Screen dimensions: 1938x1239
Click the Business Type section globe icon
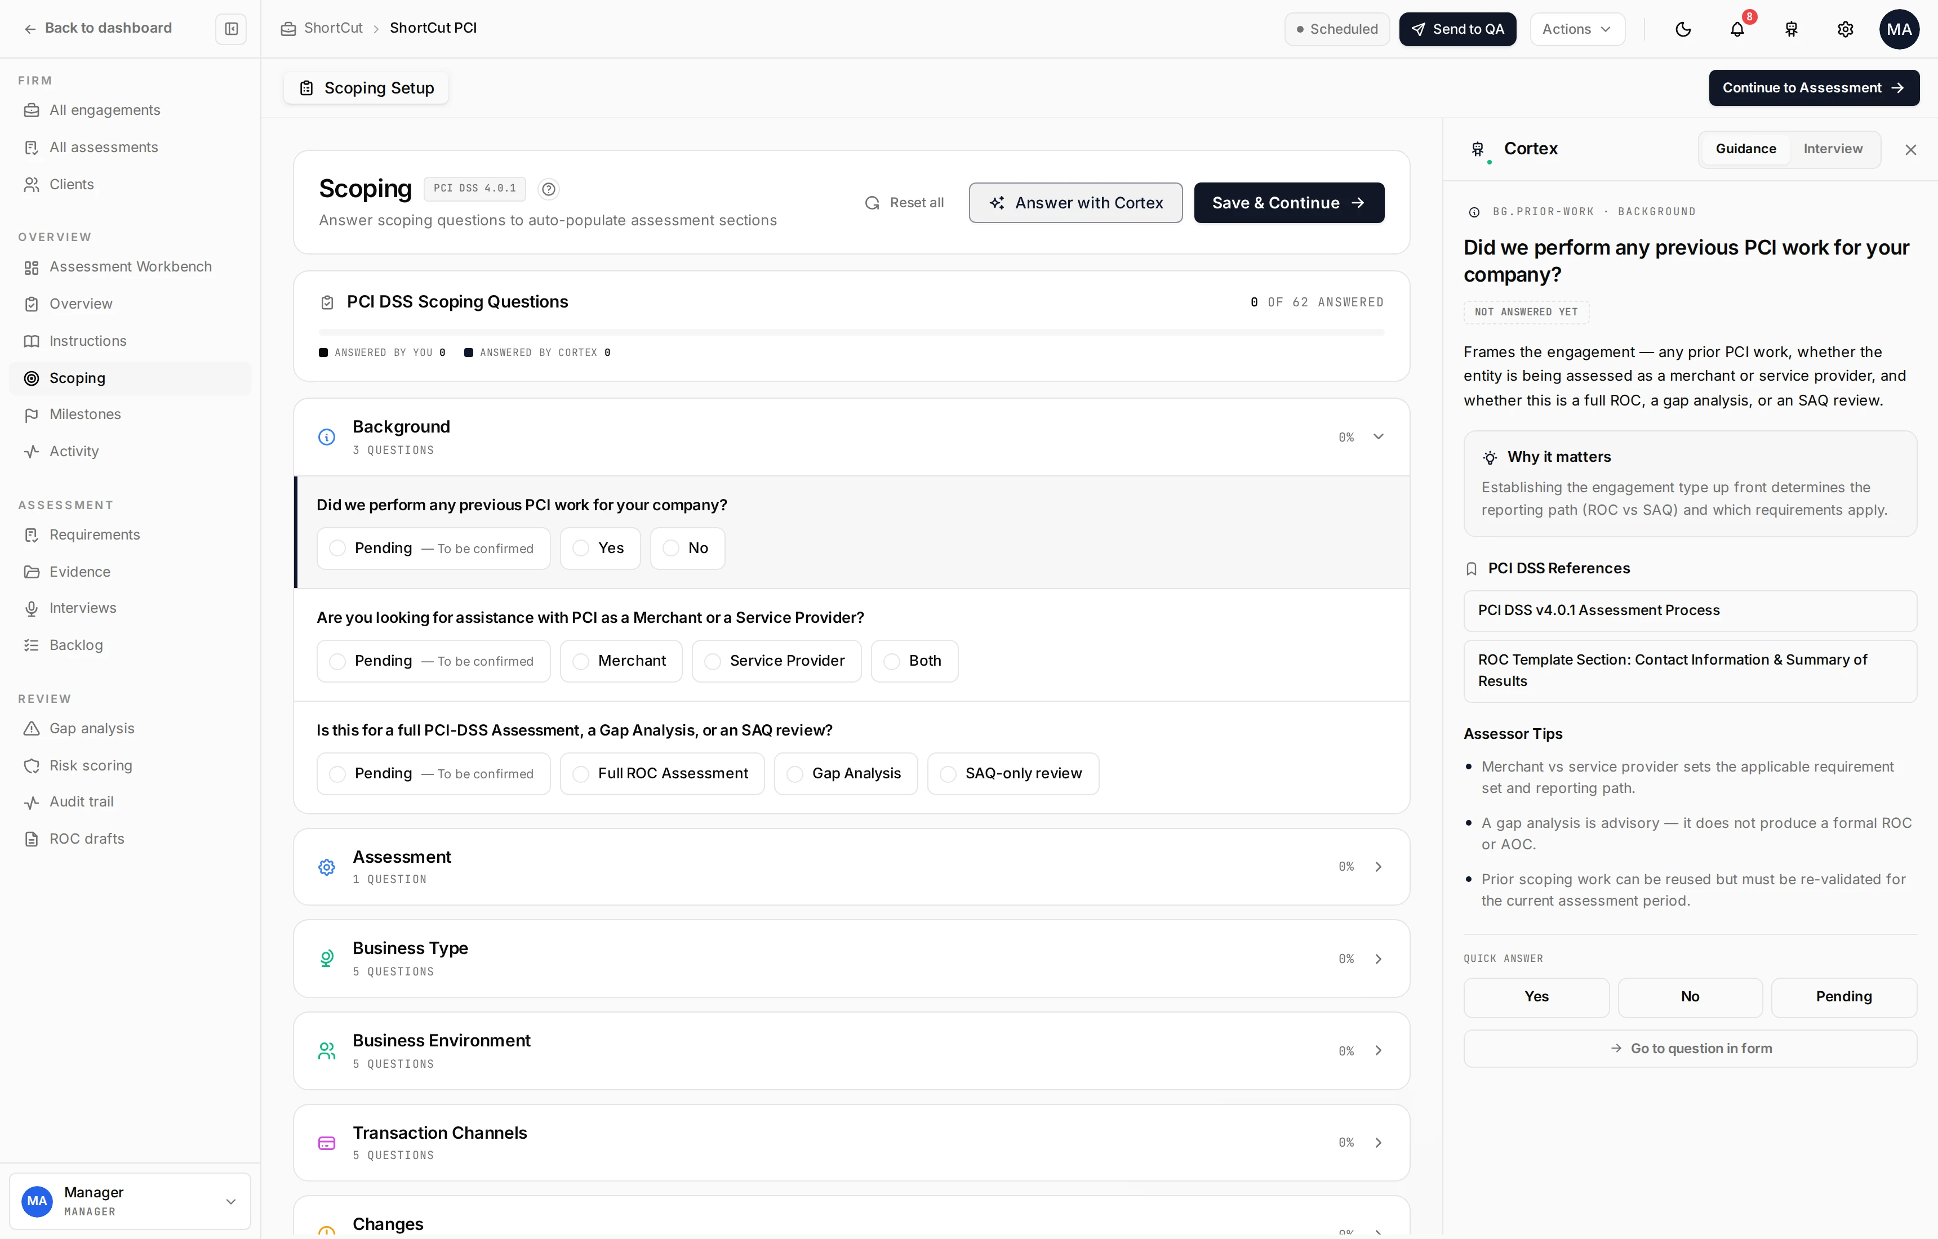(327, 959)
